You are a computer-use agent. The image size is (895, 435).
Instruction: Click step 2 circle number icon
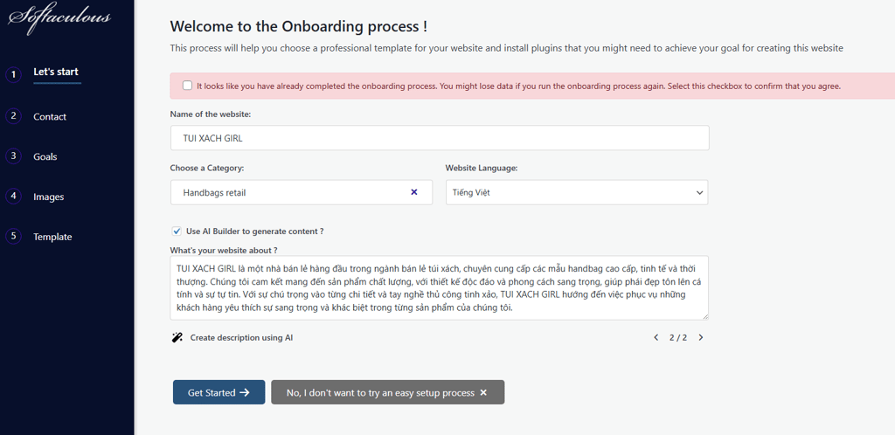click(x=13, y=115)
